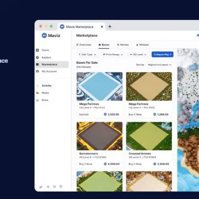Open the My Account person icon
Image resolution: width=199 pixels, height=199 pixels.
click(37, 71)
